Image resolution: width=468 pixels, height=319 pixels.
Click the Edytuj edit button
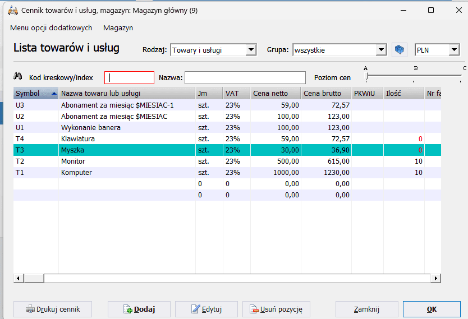[206, 309]
